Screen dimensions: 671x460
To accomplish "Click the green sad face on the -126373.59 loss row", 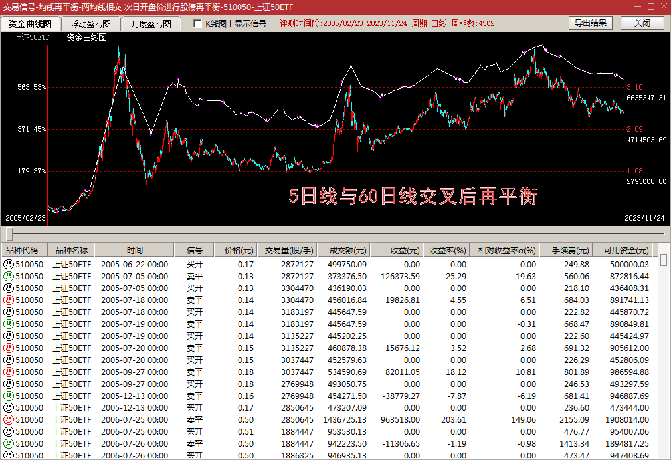I will (9, 276).
